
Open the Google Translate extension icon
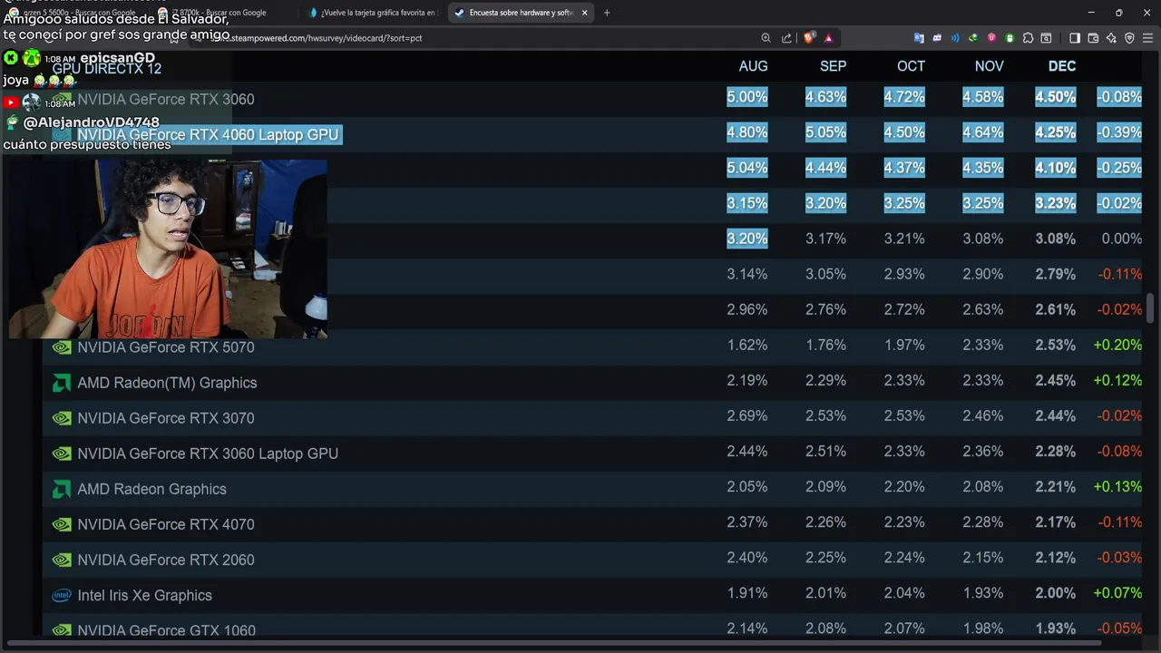pyautogui.click(x=919, y=38)
